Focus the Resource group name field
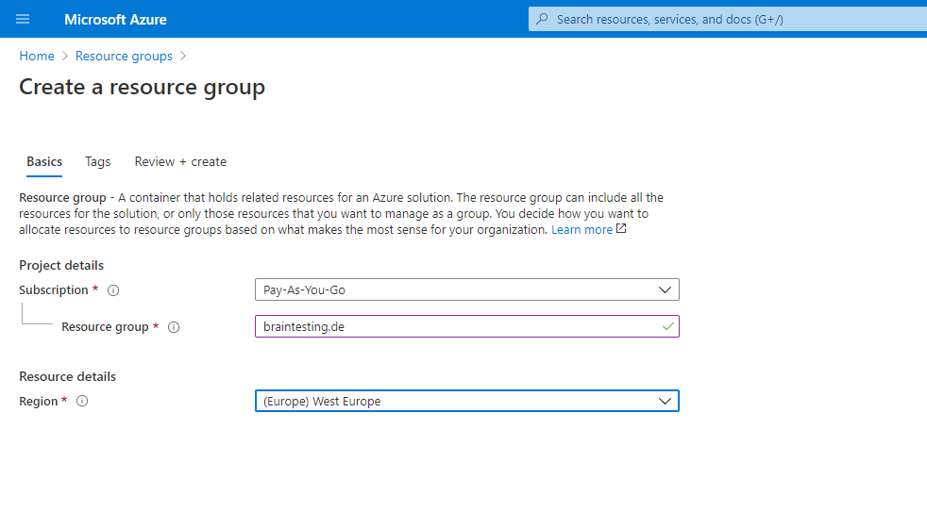The image size is (927, 512). pos(467,326)
